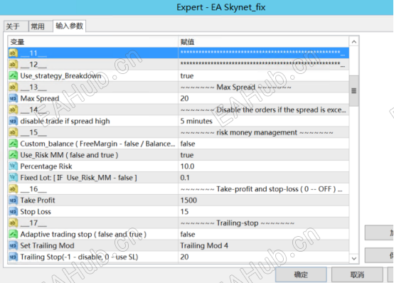Click the string icon beside __15__ row

pyautogui.click(x=13, y=132)
